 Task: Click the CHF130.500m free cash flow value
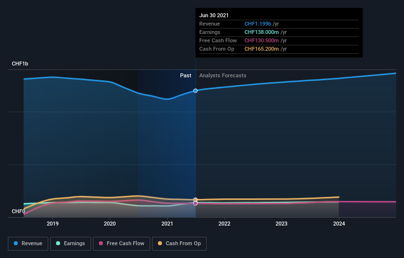[x=261, y=40]
